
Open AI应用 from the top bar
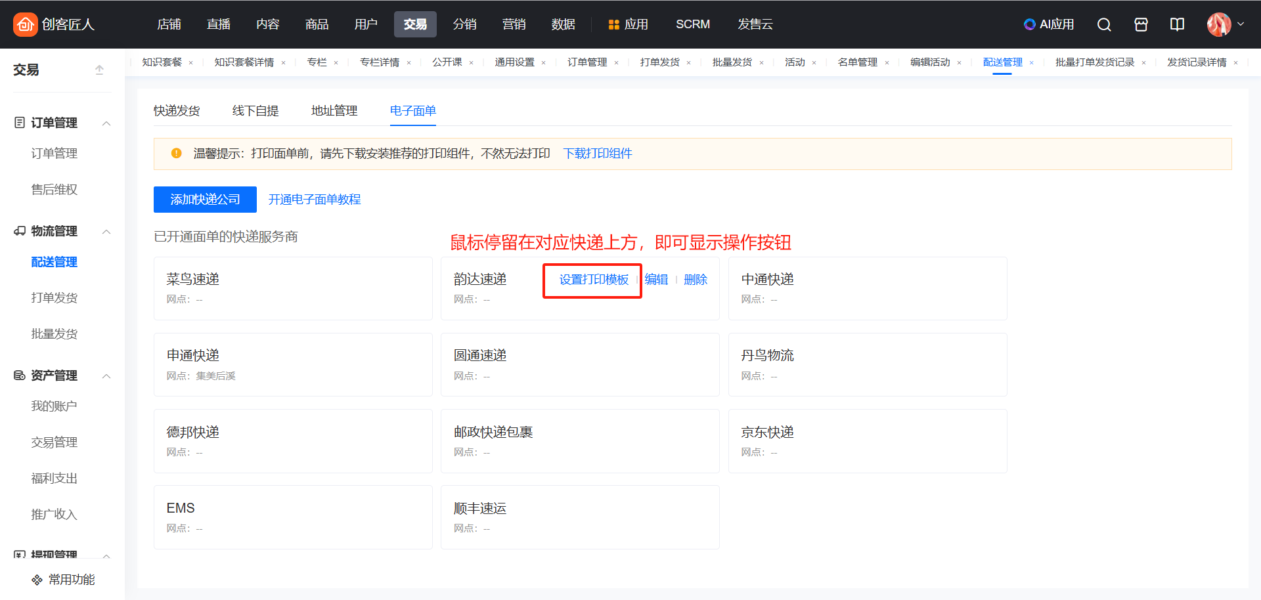click(1049, 24)
